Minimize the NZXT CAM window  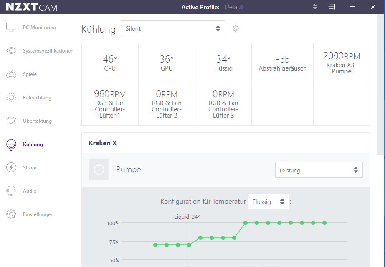coord(352,7)
